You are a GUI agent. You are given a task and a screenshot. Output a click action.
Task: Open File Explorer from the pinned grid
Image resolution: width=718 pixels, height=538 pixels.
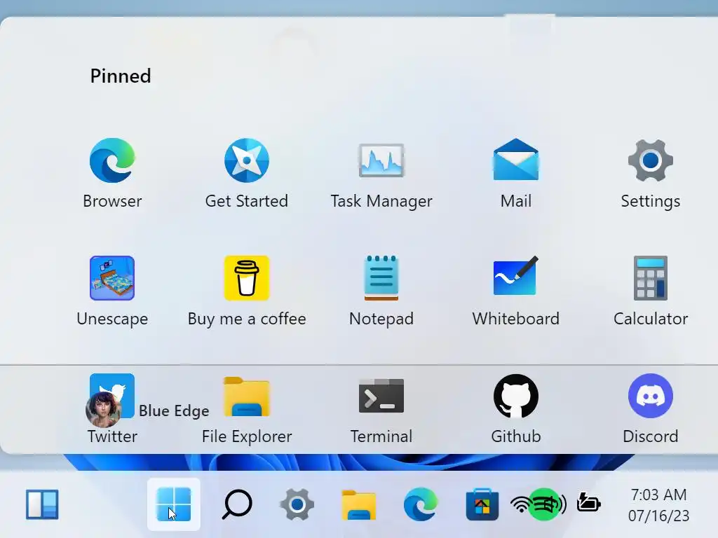coord(246,409)
